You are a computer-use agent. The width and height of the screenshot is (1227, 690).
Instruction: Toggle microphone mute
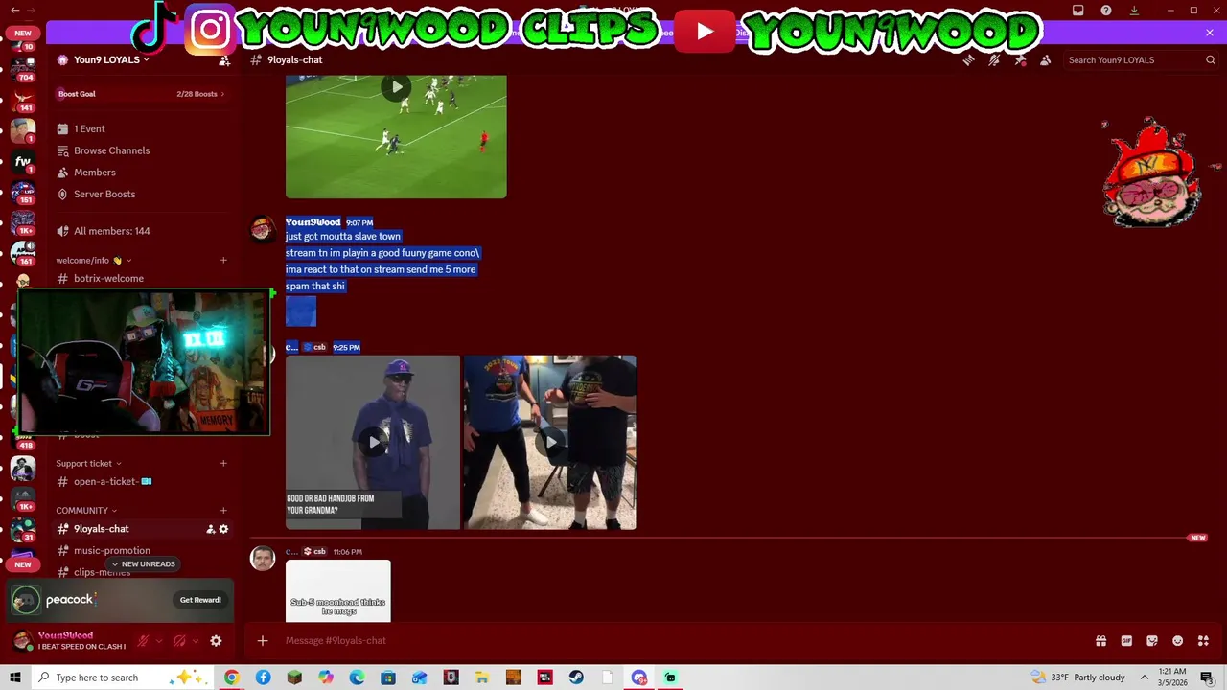[x=143, y=640]
